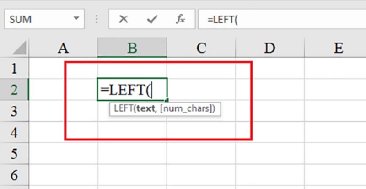Select row 6 header
This screenshot has width=366, height=189.
click(x=14, y=174)
